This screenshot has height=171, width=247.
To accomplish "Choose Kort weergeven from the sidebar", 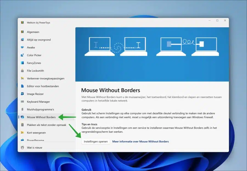I will tap(46, 132).
